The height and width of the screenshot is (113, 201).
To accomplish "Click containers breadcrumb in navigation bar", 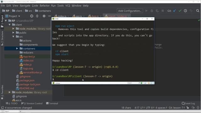I will tap(43, 11).
